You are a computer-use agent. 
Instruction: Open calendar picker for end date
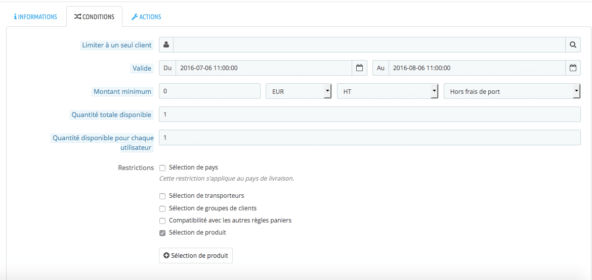coord(573,68)
